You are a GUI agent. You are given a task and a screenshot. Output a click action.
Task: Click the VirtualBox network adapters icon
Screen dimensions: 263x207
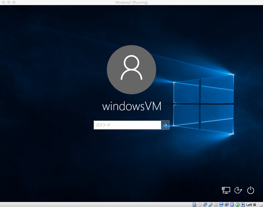click(205, 205)
